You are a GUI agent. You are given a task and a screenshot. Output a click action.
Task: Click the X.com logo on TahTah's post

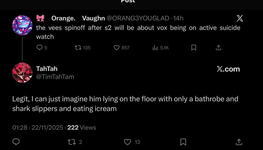click(x=228, y=69)
